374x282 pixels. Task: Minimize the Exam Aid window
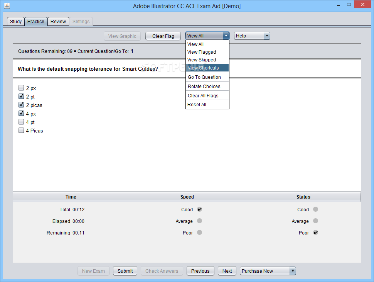click(338, 5)
